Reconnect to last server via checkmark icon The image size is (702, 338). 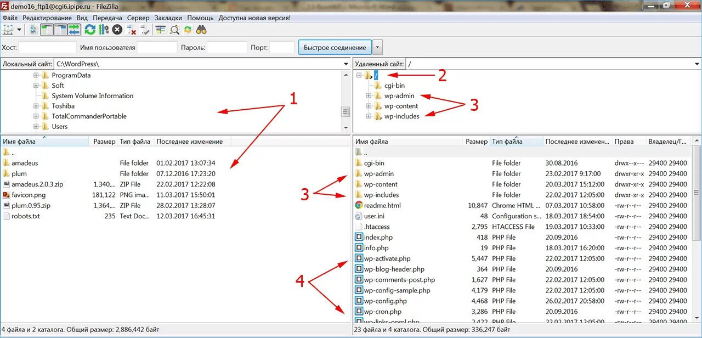pyautogui.click(x=145, y=30)
